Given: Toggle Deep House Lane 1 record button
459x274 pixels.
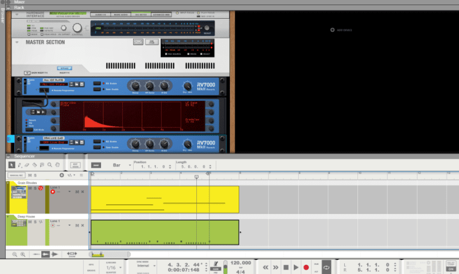Looking at the screenshot, I should coord(53,225).
